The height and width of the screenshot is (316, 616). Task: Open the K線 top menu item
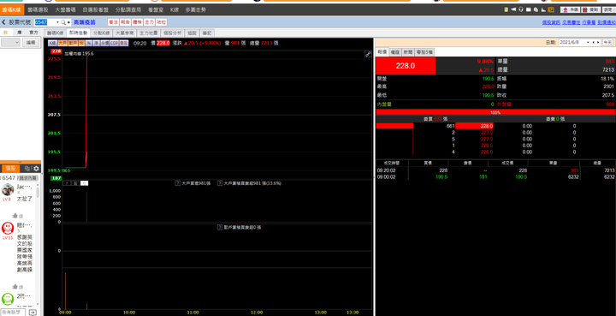pyautogui.click(x=175, y=9)
